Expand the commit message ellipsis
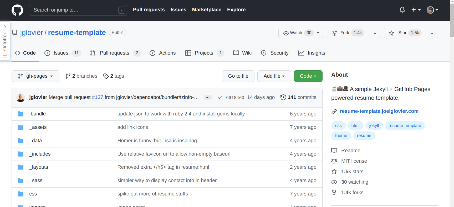454x207 pixels. click(x=207, y=98)
